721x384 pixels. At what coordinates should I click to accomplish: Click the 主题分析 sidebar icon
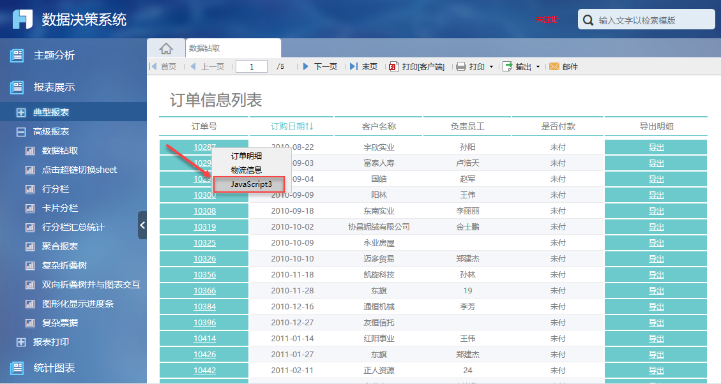point(17,55)
